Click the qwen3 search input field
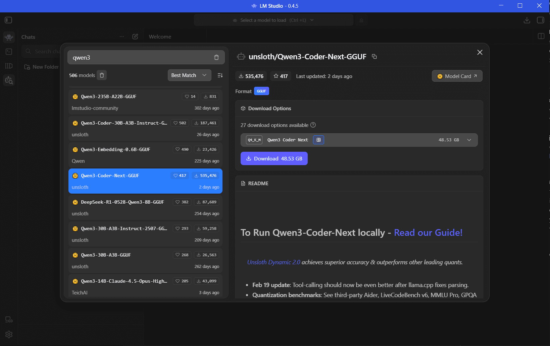550x346 pixels. pos(141,57)
